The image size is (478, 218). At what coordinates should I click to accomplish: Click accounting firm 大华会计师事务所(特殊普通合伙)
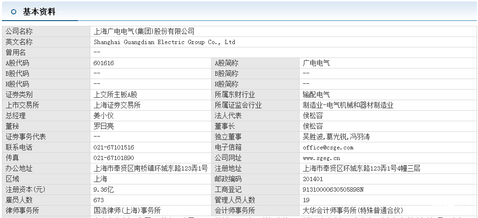pos(352,211)
